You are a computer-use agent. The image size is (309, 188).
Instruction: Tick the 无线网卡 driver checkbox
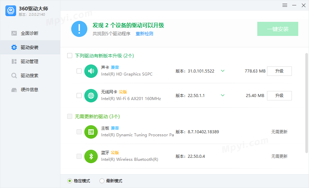pos(79,96)
